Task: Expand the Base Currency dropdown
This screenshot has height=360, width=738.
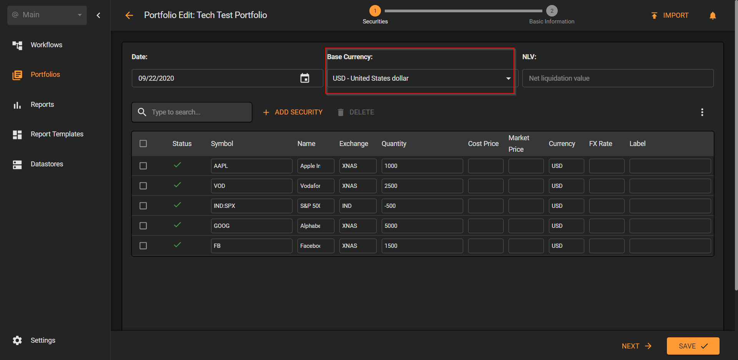Action: tap(421, 78)
